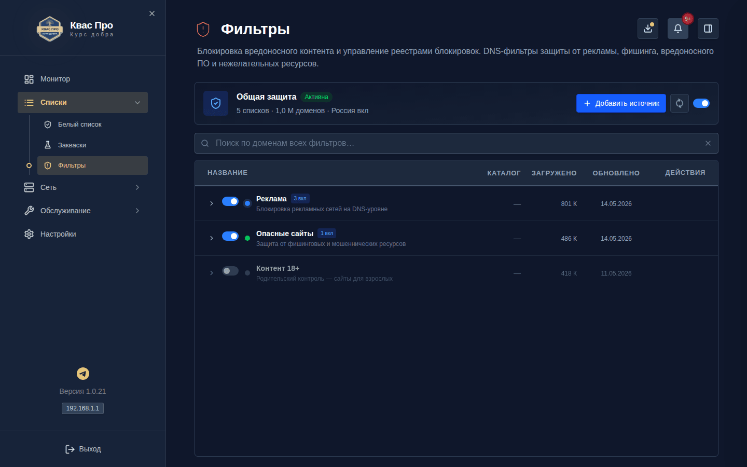Open the Закваски submenu item
This screenshot has width=747, height=467.
(92, 145)
